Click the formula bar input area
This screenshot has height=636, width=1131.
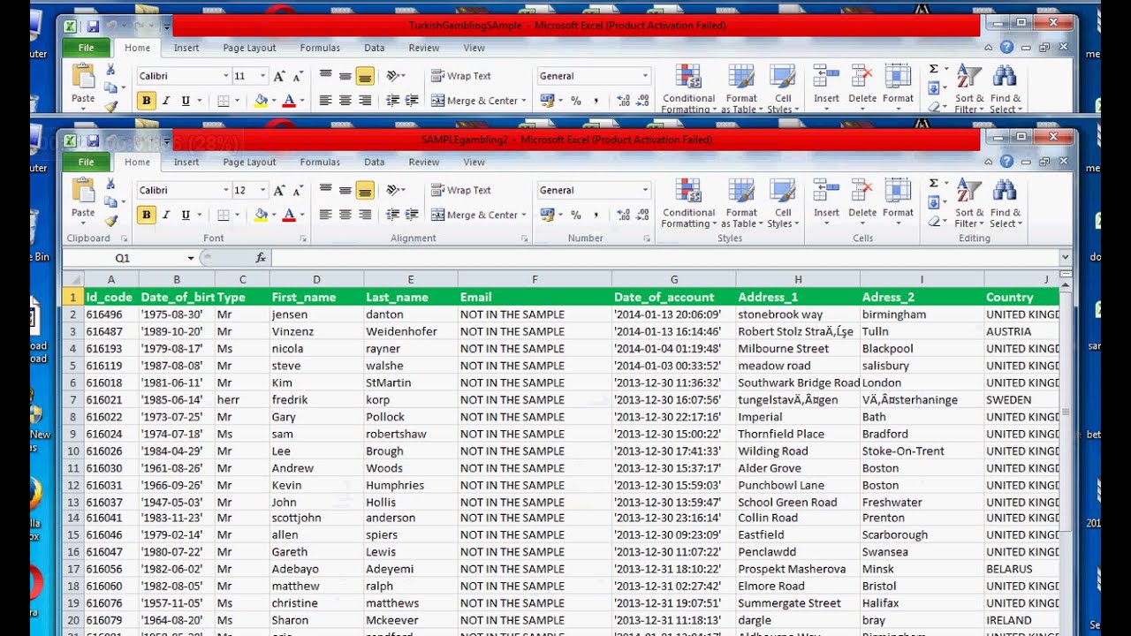[x=664, y=258]
